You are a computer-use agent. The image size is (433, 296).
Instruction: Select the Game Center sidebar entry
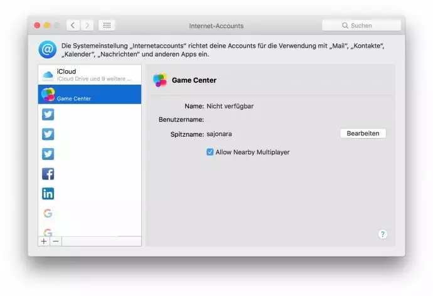pyautogui.click(x=89, y=94)
